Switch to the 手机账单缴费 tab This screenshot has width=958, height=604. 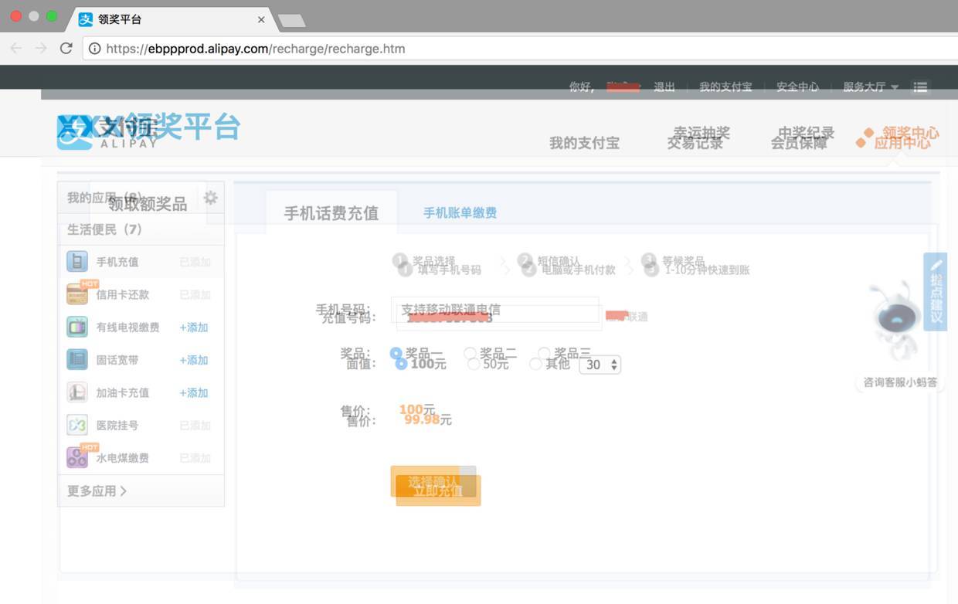[460, 213]
